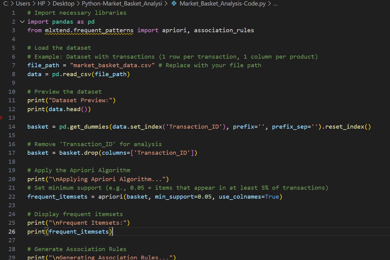Image resolution: width=390 pixels, height=260 pixels.
Task: Collapse the fold chevron at line 2
Action: pyautogui.click(x=22, y=21)
